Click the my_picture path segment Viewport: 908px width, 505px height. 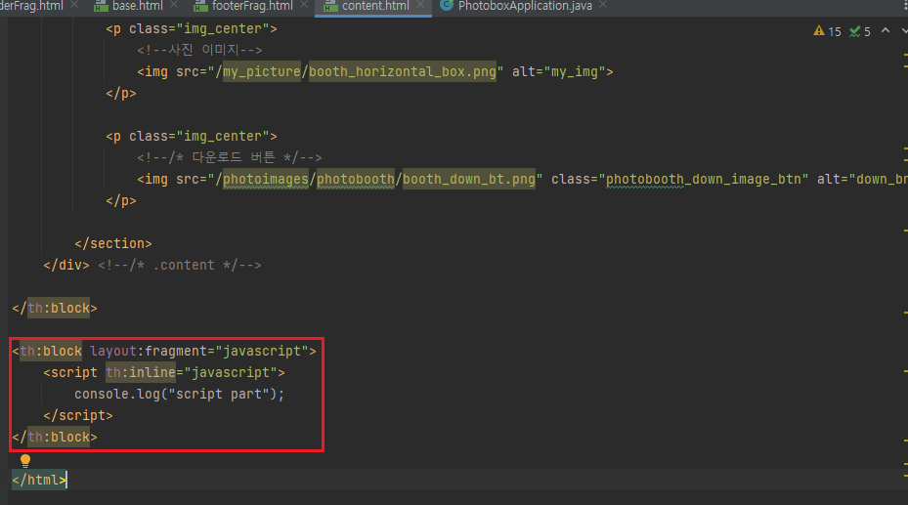tap(262, 71)
